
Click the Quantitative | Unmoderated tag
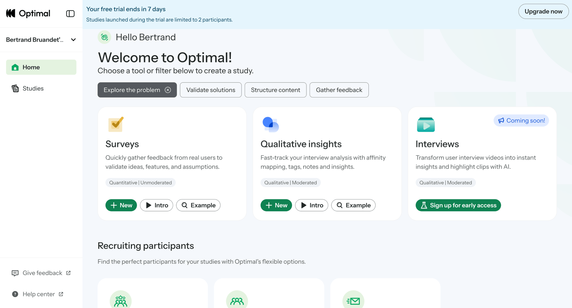point(140,183)
